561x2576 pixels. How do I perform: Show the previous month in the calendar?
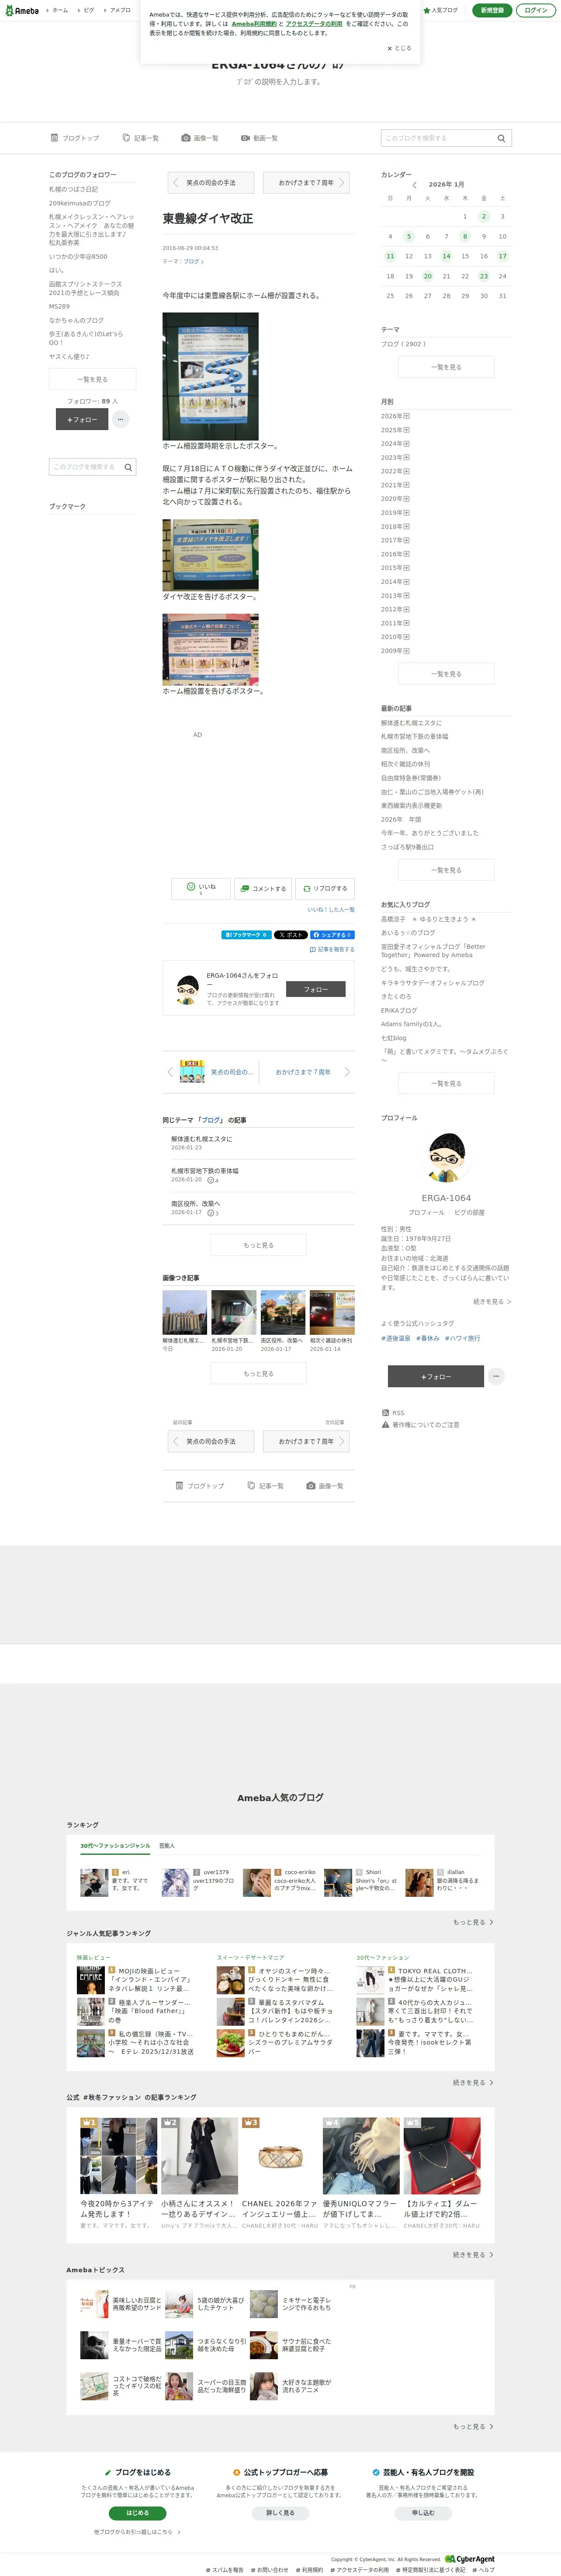coord(414,185)
